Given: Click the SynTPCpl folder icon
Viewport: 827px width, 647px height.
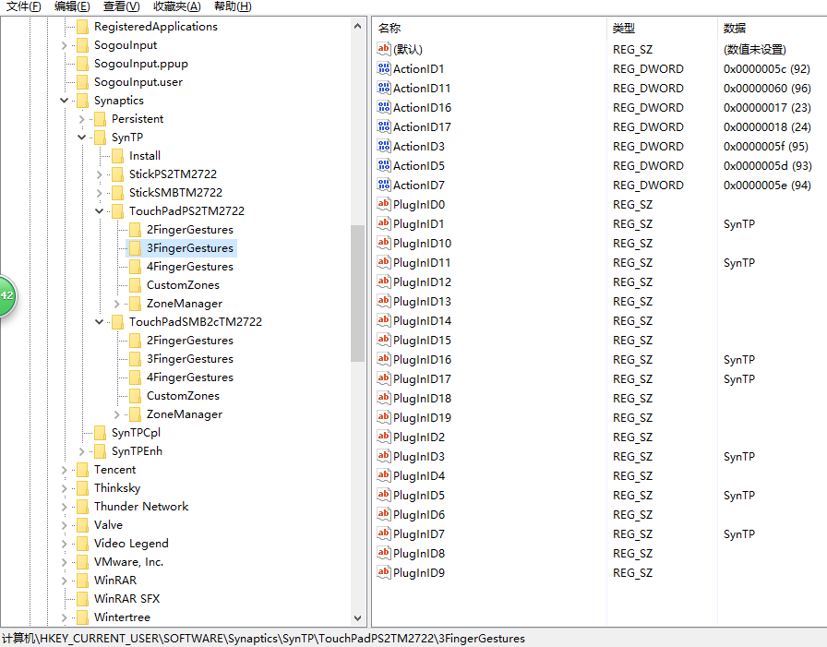Looking at the screenshot, I should click(x=100, y=433).
